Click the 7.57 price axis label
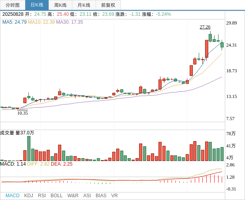 point(230,119)
